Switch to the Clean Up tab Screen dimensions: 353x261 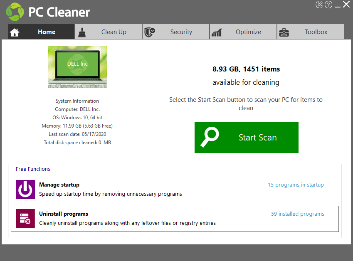pyautogui.click(x=114, y=32)
